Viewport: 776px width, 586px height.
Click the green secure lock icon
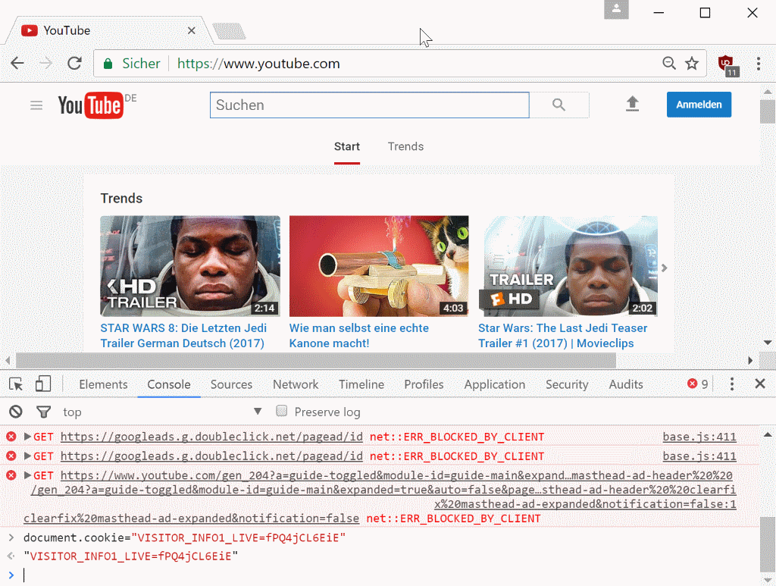pyautogui.click(x=108, y=64)
